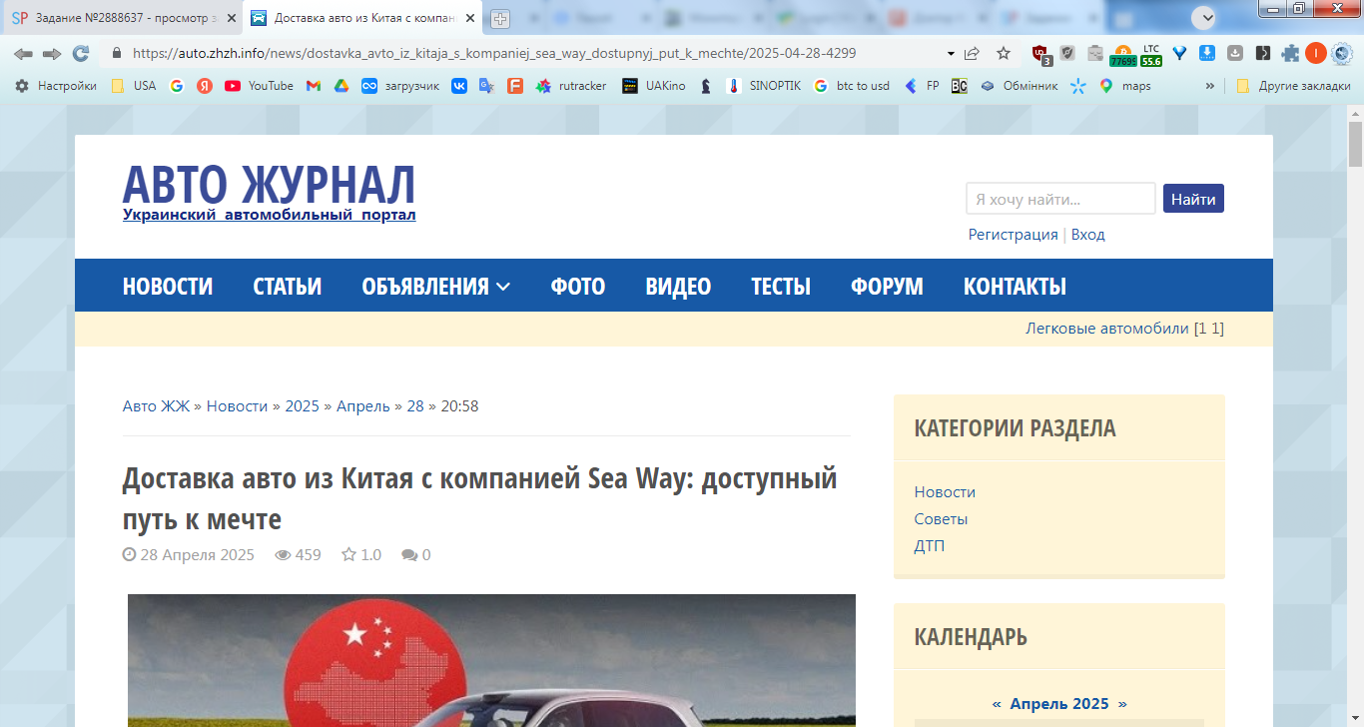
Task: Open the Bitcoin price ticker extension
Action: coord(1122,55)
